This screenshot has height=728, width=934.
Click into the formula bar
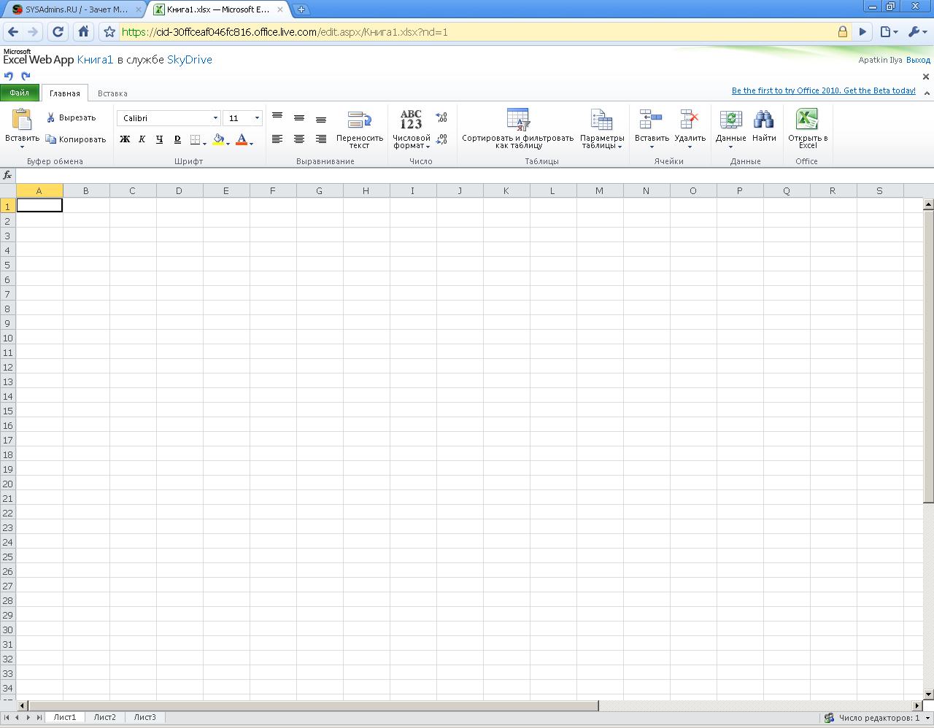pos(474,175)
